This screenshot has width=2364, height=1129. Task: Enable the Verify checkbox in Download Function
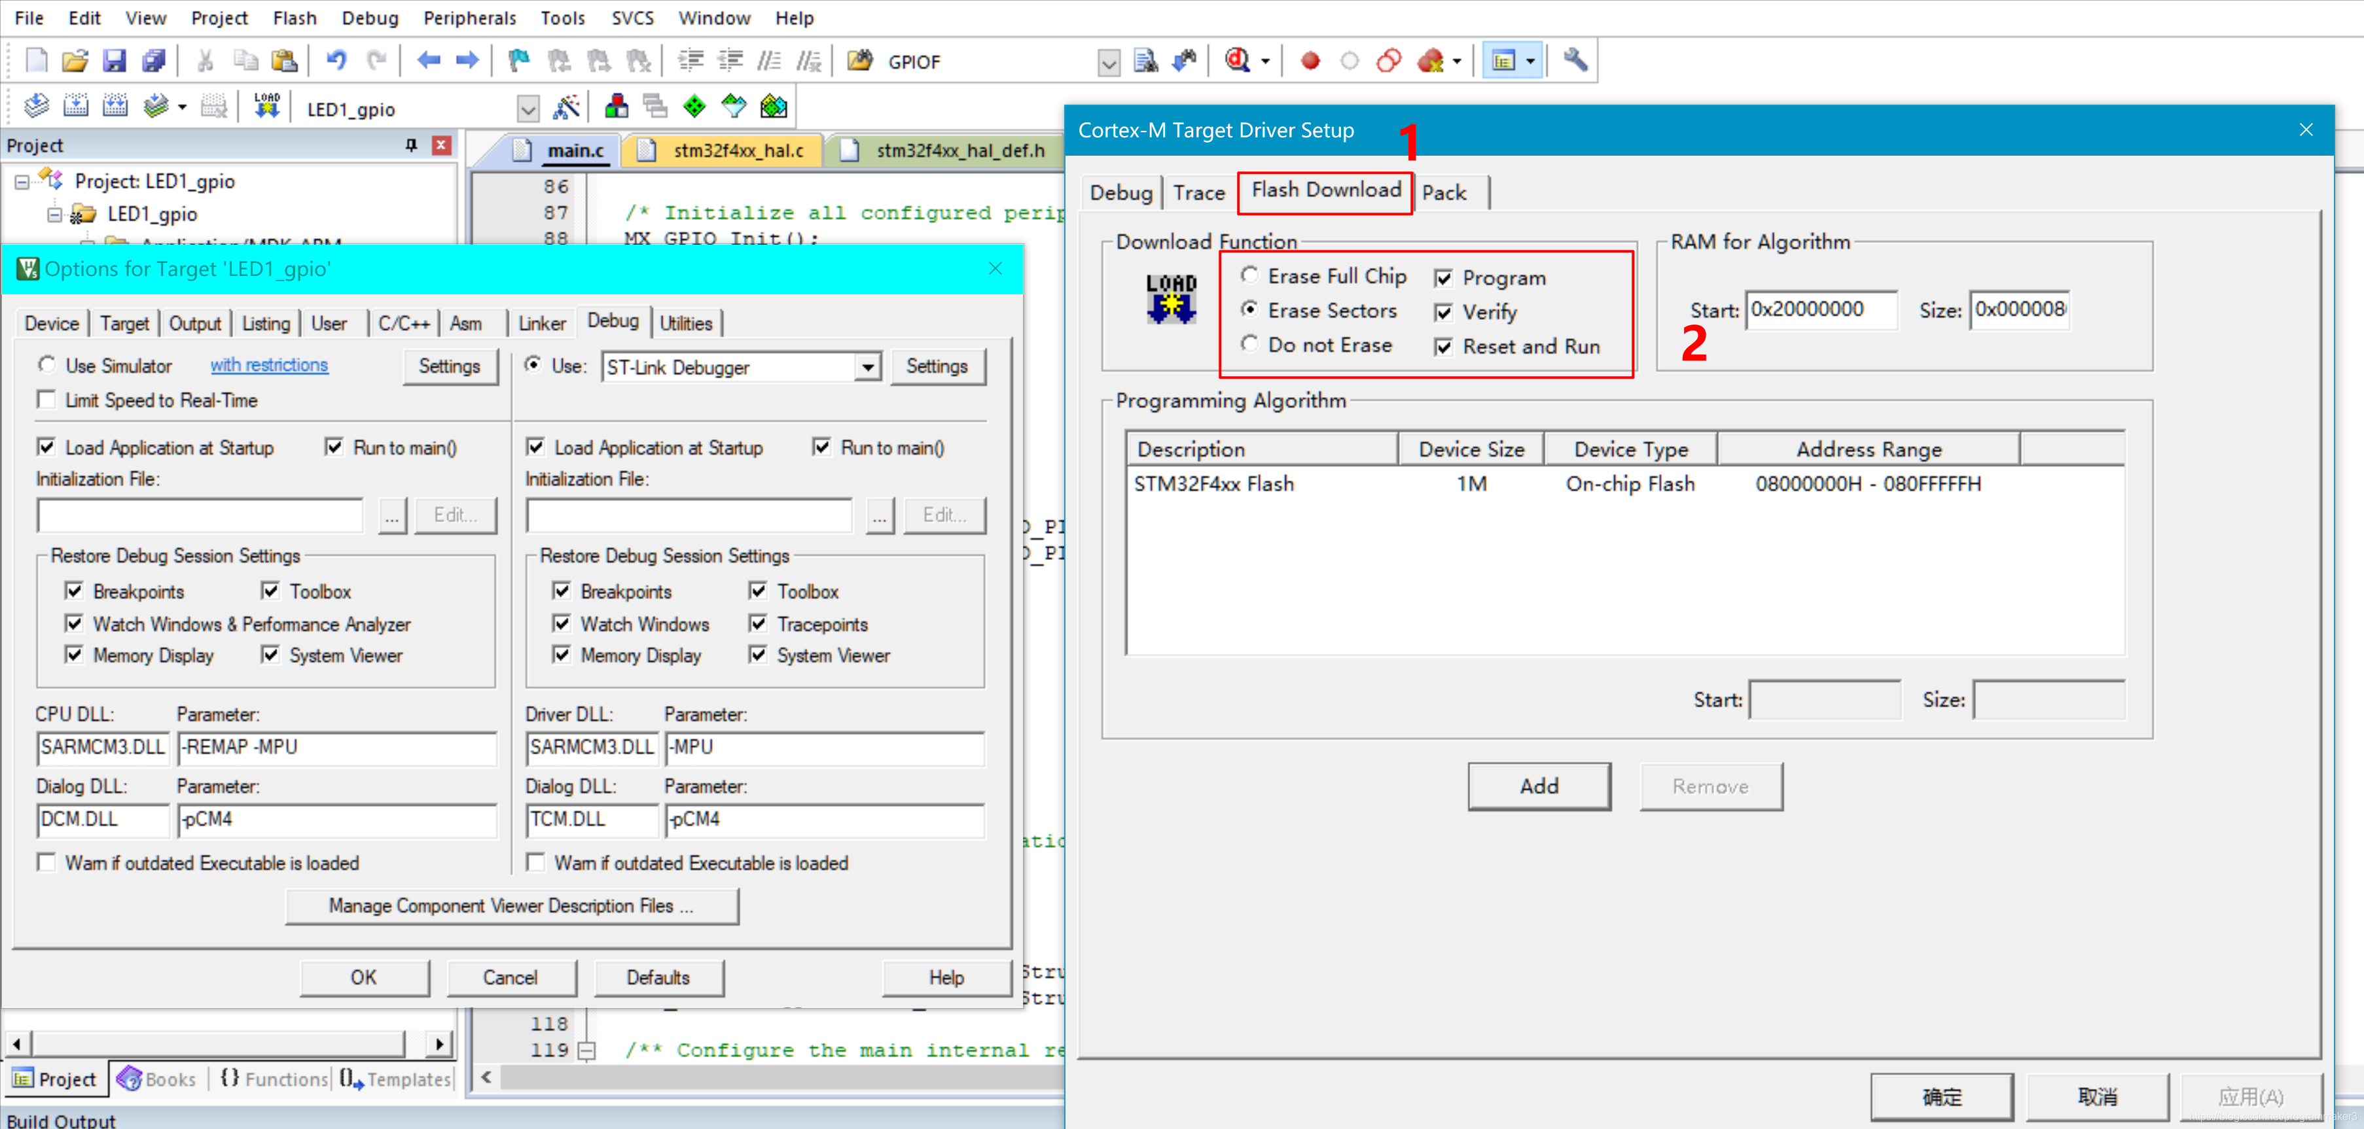coord(1444,312)
